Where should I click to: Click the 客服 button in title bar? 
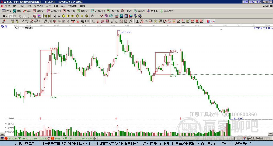pos(246,2)
